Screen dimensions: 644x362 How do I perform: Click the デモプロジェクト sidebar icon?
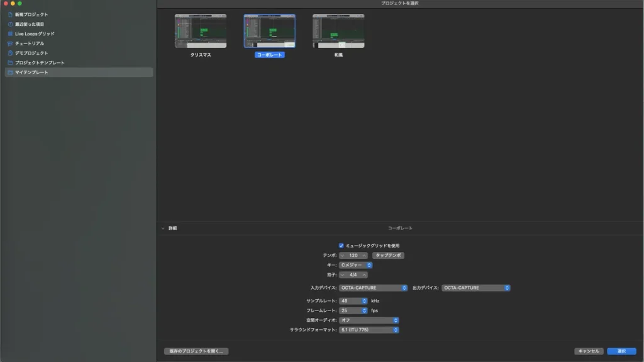coord(10,53)
